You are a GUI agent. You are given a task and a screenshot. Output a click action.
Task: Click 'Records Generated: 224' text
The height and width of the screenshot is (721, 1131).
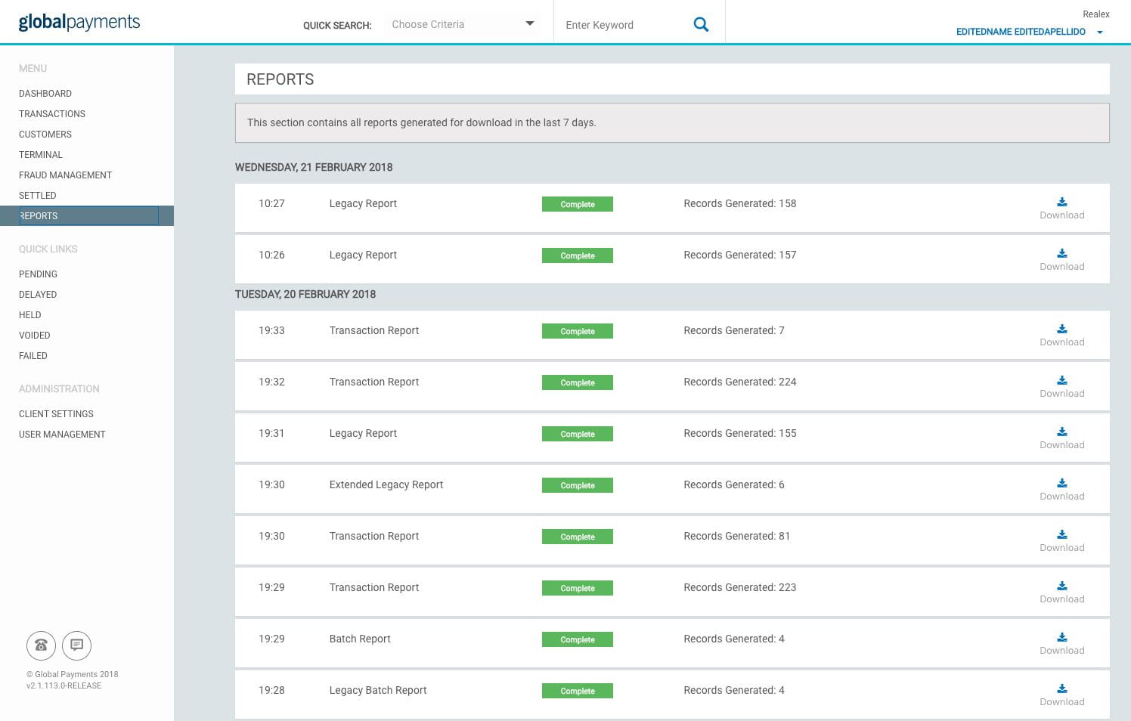pyautogui.click(x=740, y=382)
